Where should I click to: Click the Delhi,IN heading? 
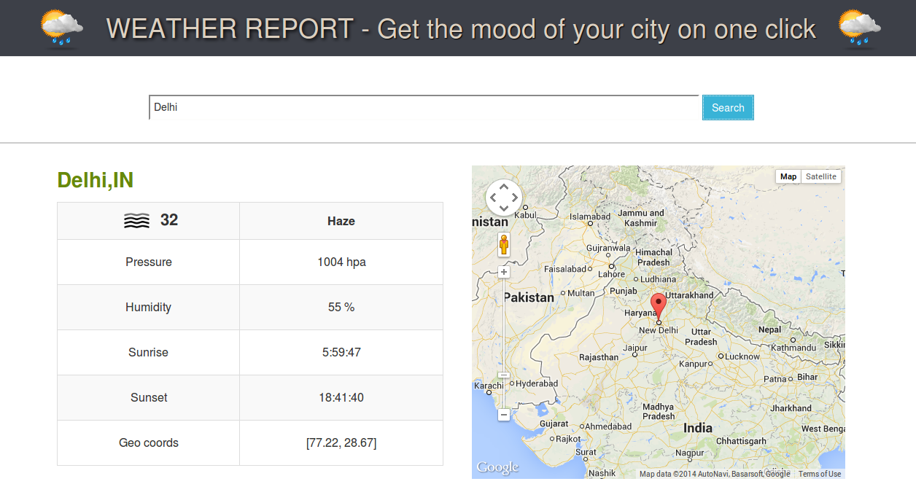coord(96,180)
